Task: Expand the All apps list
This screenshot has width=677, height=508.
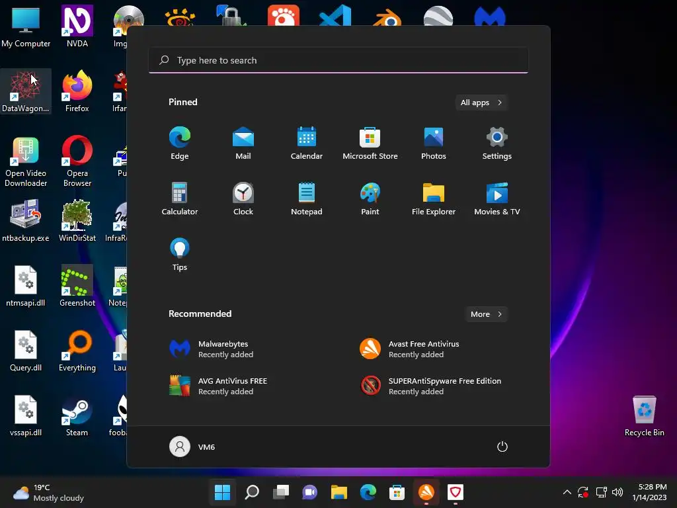Action: [x=481, y=103]
